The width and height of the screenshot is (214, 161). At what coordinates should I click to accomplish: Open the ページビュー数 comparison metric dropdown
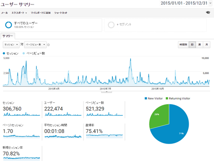click(35, 45)
